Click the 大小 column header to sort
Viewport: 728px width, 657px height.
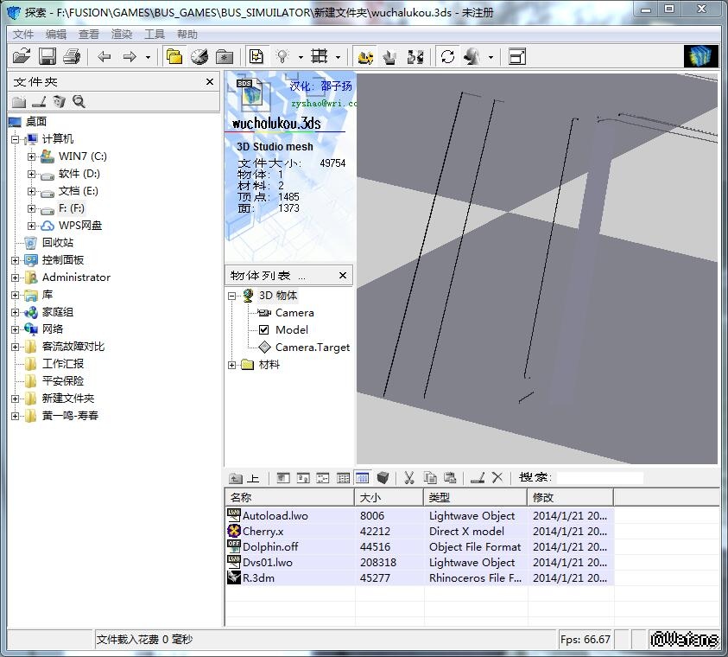click(389, 497)
